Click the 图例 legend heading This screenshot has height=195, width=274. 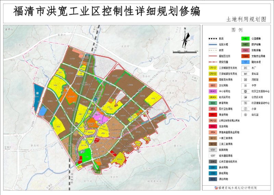click(x=237, y=30)
